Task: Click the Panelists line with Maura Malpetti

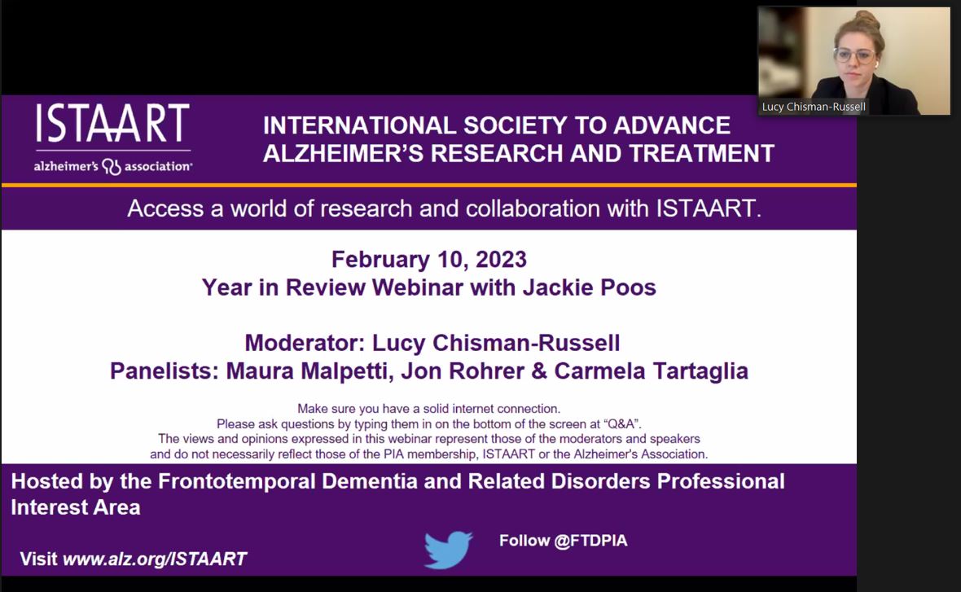Action: (x=429, y=371)
